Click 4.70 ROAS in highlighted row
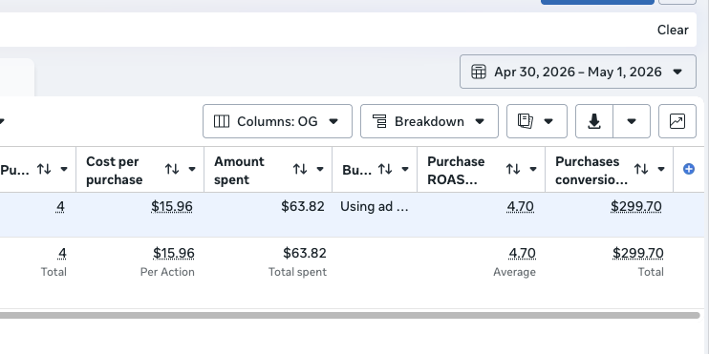The width and height of the screenshot is (709, 354). coord(521,207)
